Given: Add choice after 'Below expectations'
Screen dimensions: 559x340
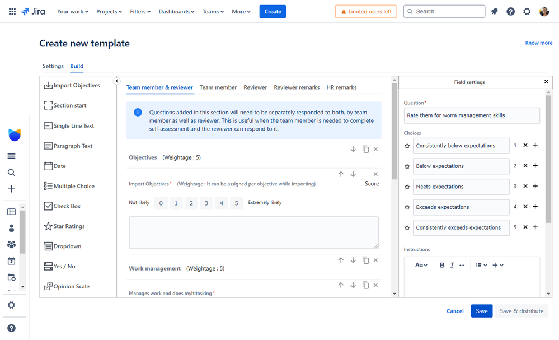Looking at the screenshot, I should pyautogui.click(x=535, y=166).
